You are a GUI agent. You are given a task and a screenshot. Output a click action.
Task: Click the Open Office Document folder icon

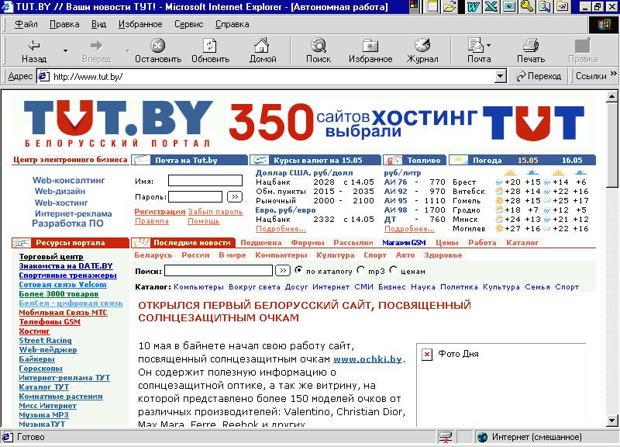coord(449,6)
